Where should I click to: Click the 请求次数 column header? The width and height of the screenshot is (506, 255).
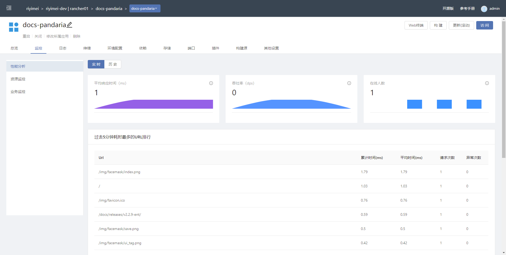point(447,158)
